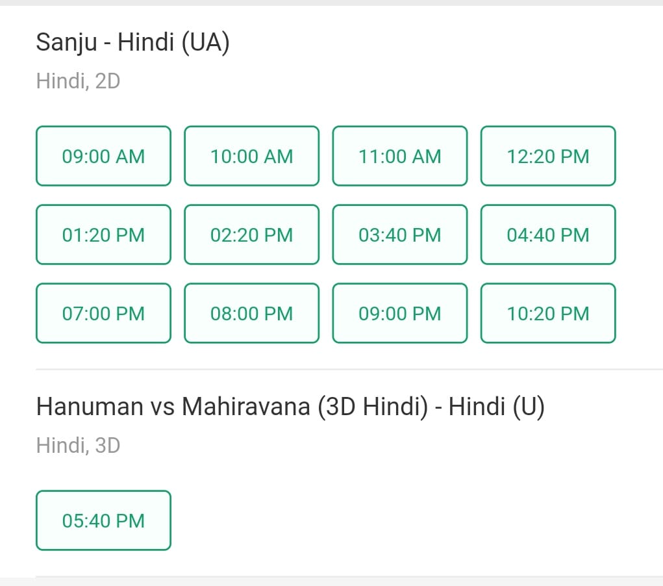
Task: Open the Sanju - Hindi (UA) title
Action: (132, 43)
